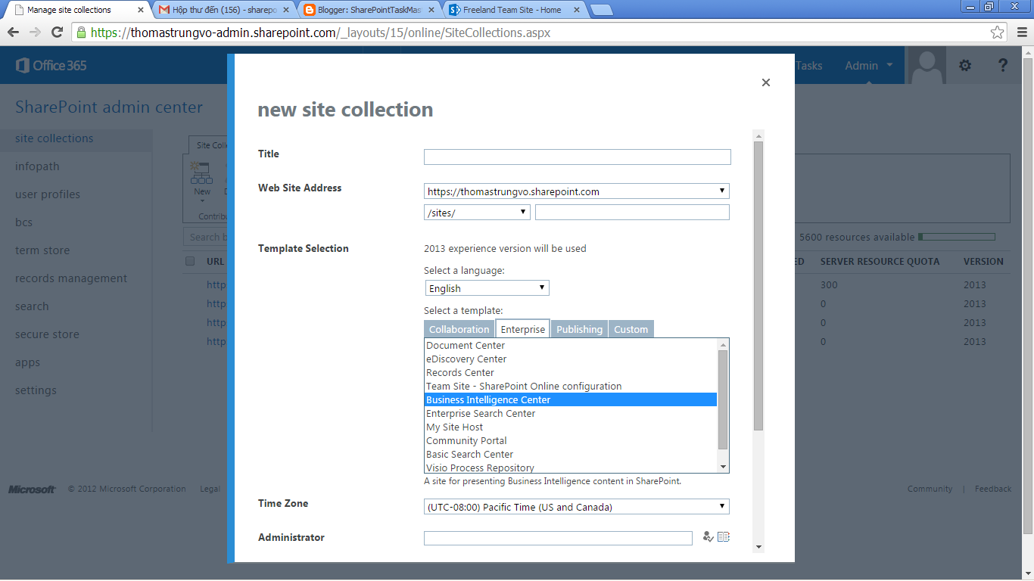Image resolution: width=1034 pixels, height=581 pixels.
Task: Go forward with browser forward arrow
Action: (35, 33)
